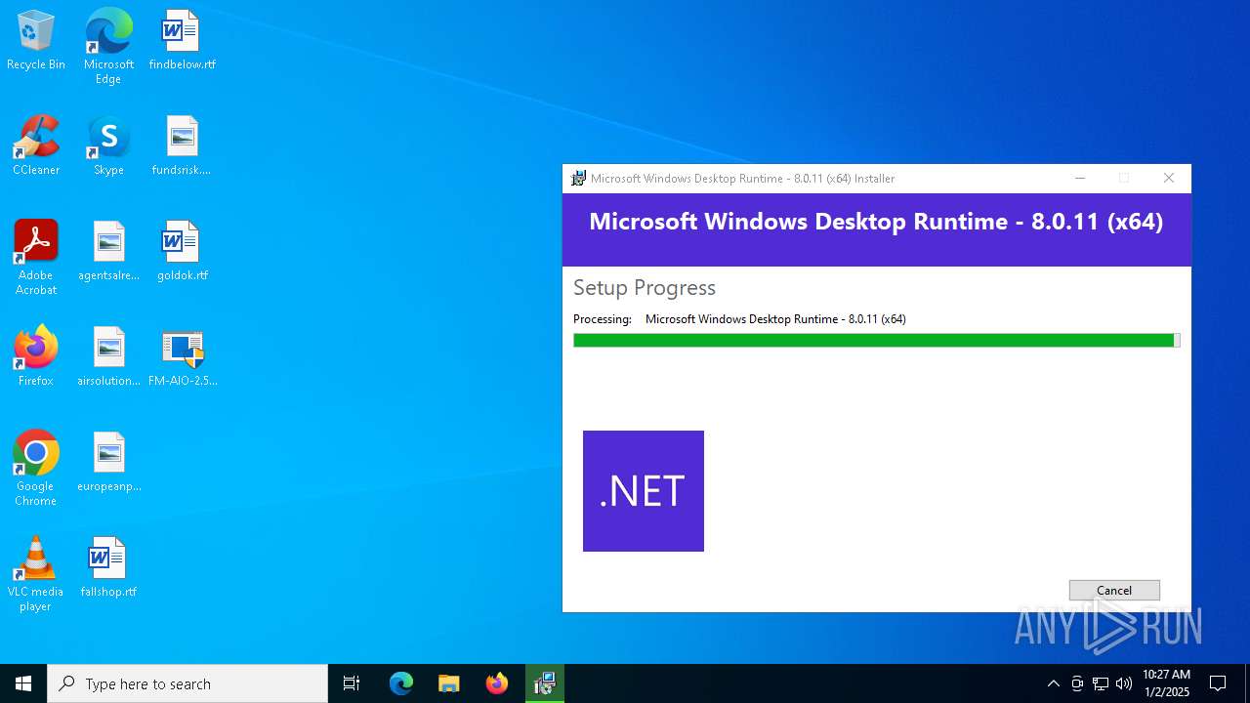The width and height of the screenshot is (1250, 703).
Task: Click the purple installer title banner
Action: tap(877, 229)
